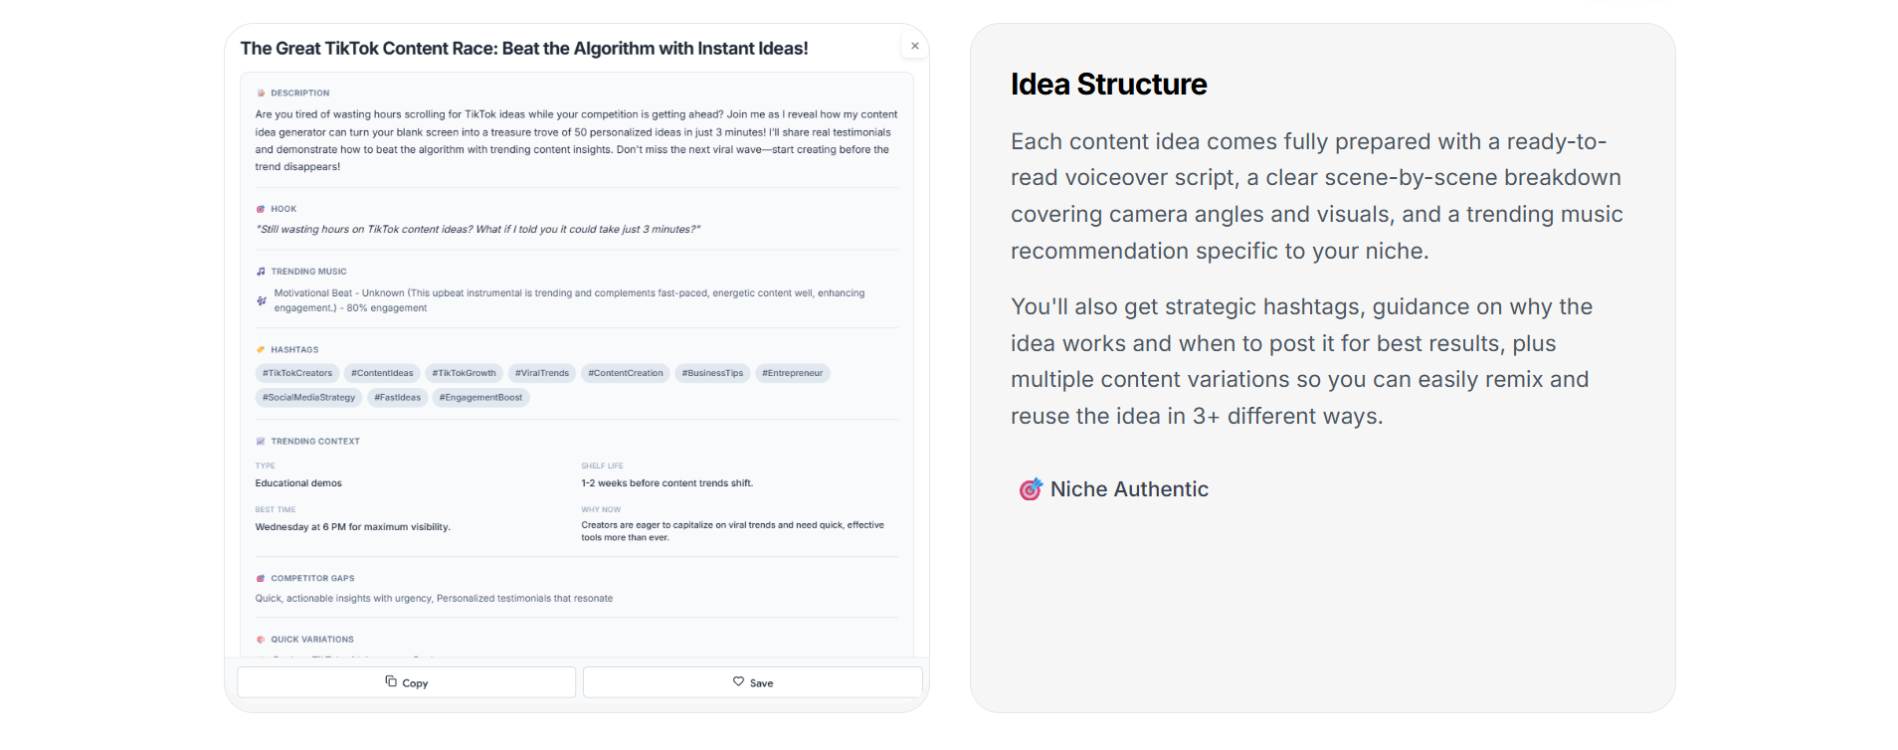Click the Hook section TikTok icon
This screenshot has width=1898, height=750.
pyautogui.click(x=261, y=209)
